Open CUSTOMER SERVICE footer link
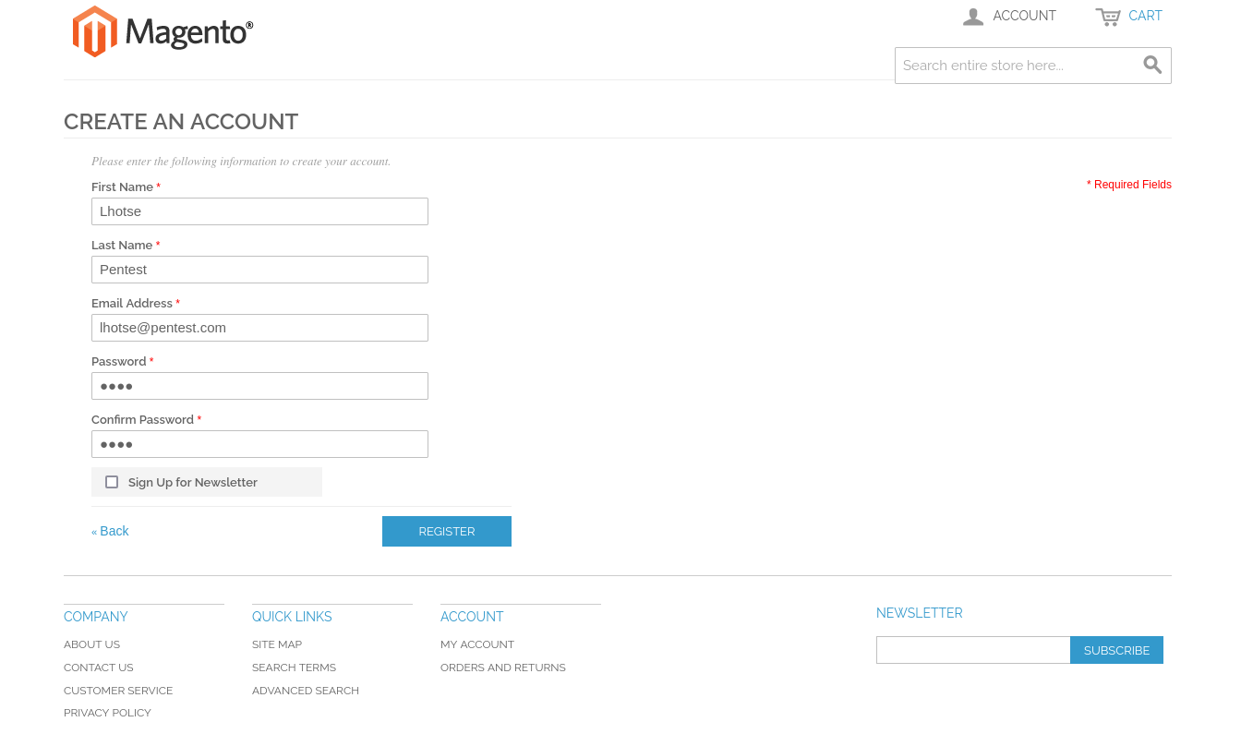Screen dimensions: 1253x734 [x=118, y=691]
